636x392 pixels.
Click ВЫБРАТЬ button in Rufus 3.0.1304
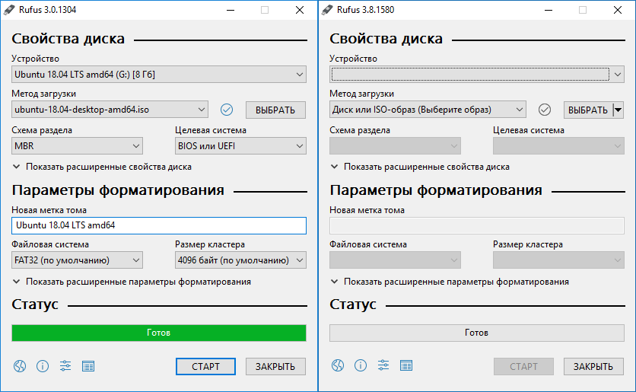(275, 110)
